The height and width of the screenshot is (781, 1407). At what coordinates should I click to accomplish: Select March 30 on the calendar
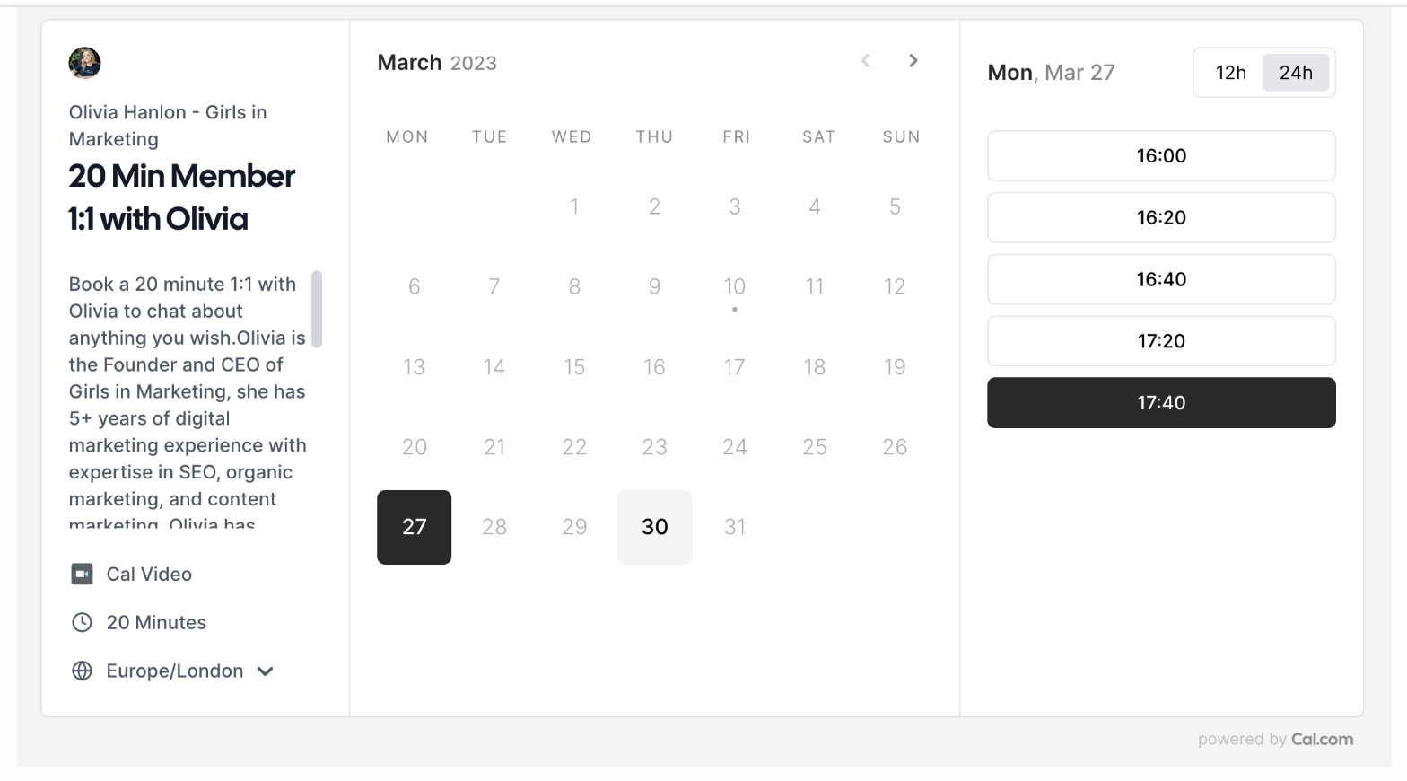654,527
